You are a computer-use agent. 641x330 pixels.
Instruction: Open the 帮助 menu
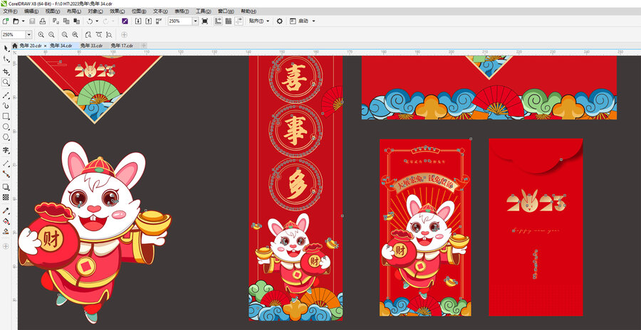248,11
